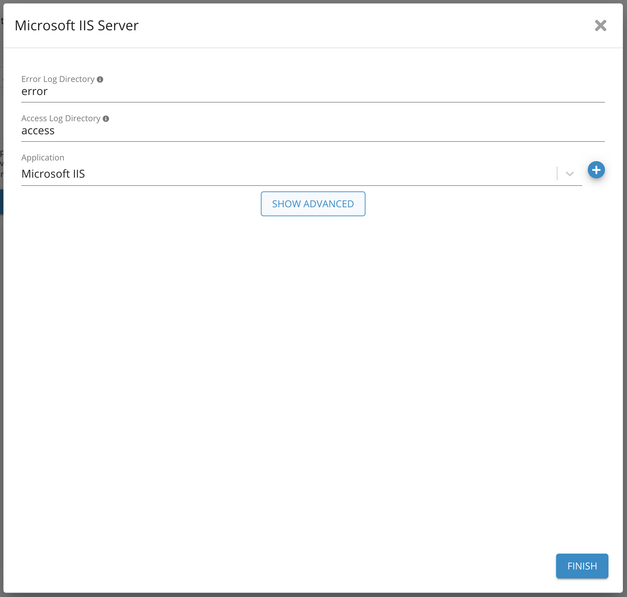Place cursor after the word access
The height and width of the screenshot is (597, 627).
click(x=55, y=131)
